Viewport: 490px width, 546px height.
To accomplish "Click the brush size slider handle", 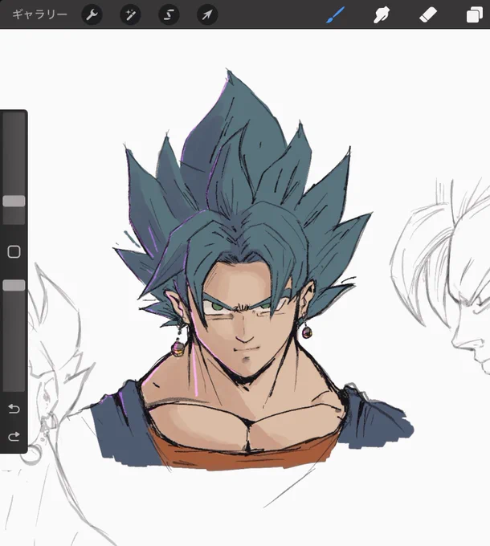I will pyautogui.click(x=14, y=201).
